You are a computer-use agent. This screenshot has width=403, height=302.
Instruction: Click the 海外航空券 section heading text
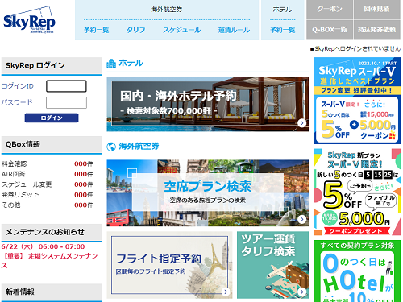[x=139, y=147]
